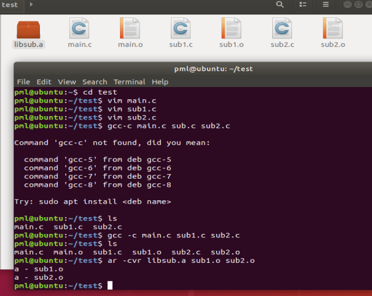Select the libsub.a archive file icon
This screenshot has height=296, width=372.
(x=28, y=30)
